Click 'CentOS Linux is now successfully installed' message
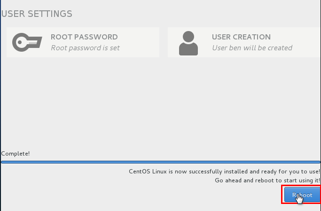Viewport: 321px width, 211px height. [x=224, y=172]
